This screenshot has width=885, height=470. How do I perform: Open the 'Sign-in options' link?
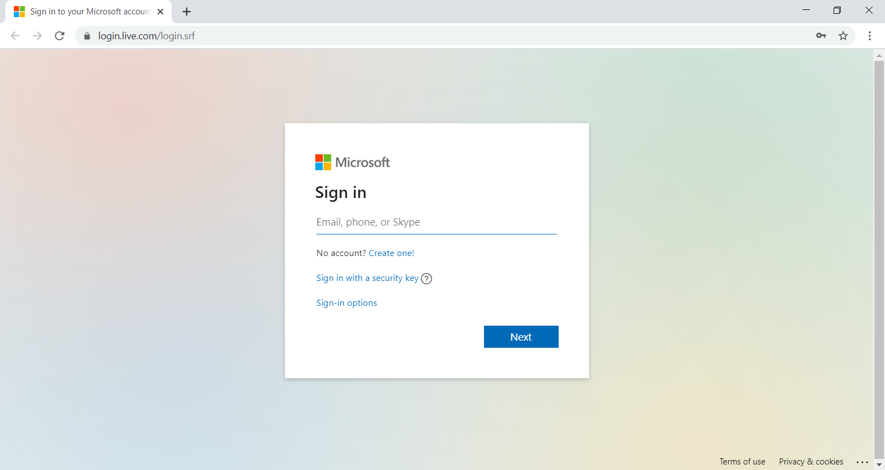coord(346,303)
